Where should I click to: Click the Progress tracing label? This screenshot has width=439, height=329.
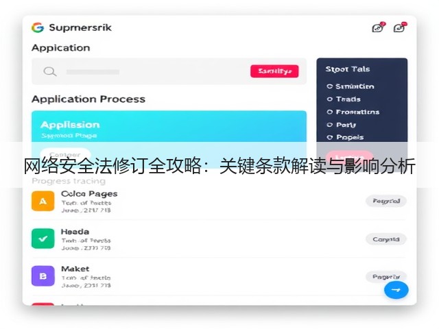click(x=69, y=181)
